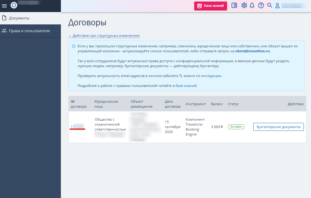Image resolution: width=311 pixels, height=198 pixels.
Task: Open the help question mark icon
Action: point(261,5)
